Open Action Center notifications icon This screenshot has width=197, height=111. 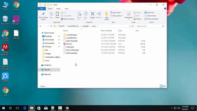[192, 108]
